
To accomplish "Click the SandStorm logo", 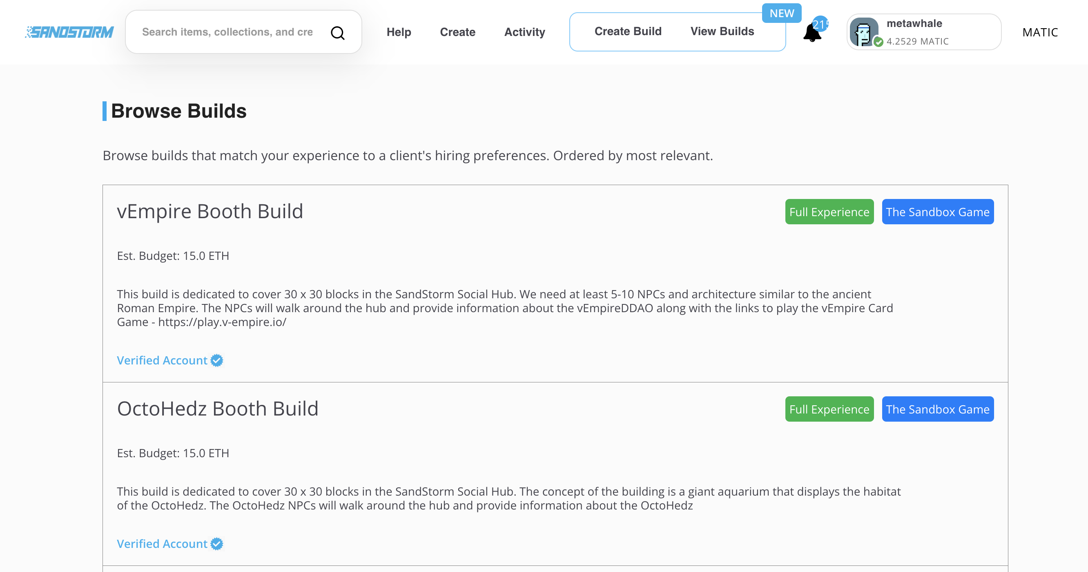I will tap(69, 32).
